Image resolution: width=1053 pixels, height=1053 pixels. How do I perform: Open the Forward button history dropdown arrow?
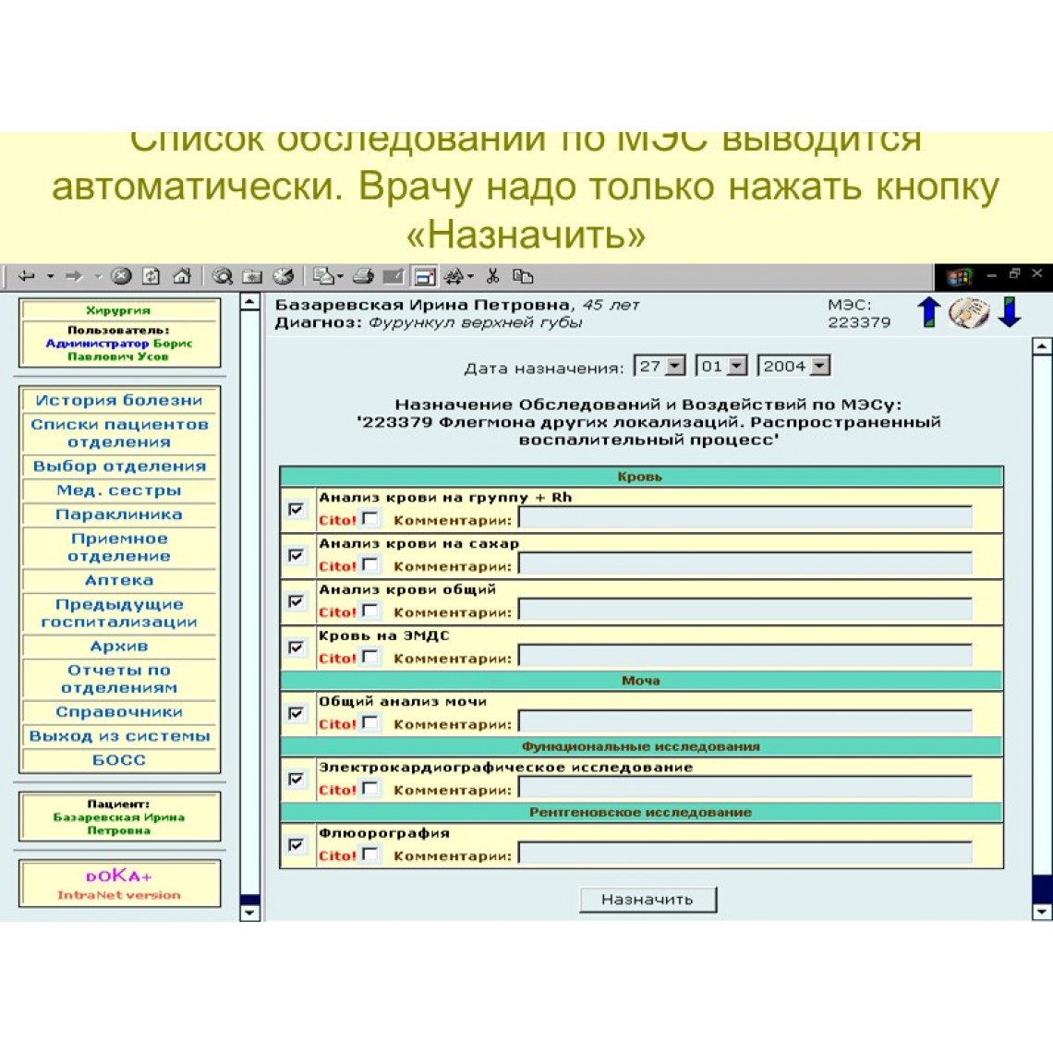click(x=98, y=276)
